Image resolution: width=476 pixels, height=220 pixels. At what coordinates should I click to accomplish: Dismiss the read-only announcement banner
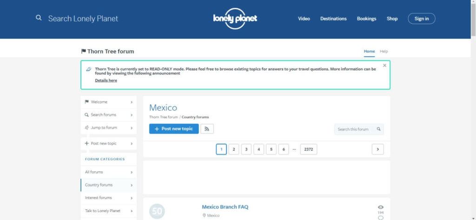(384, 65)
